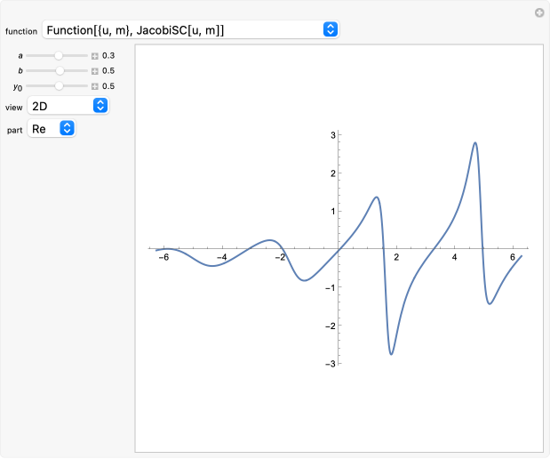Click the curve minimum near x equals 1.8
Image resolution: width=550 pixels, height=459 pixels.
(391, 354)
